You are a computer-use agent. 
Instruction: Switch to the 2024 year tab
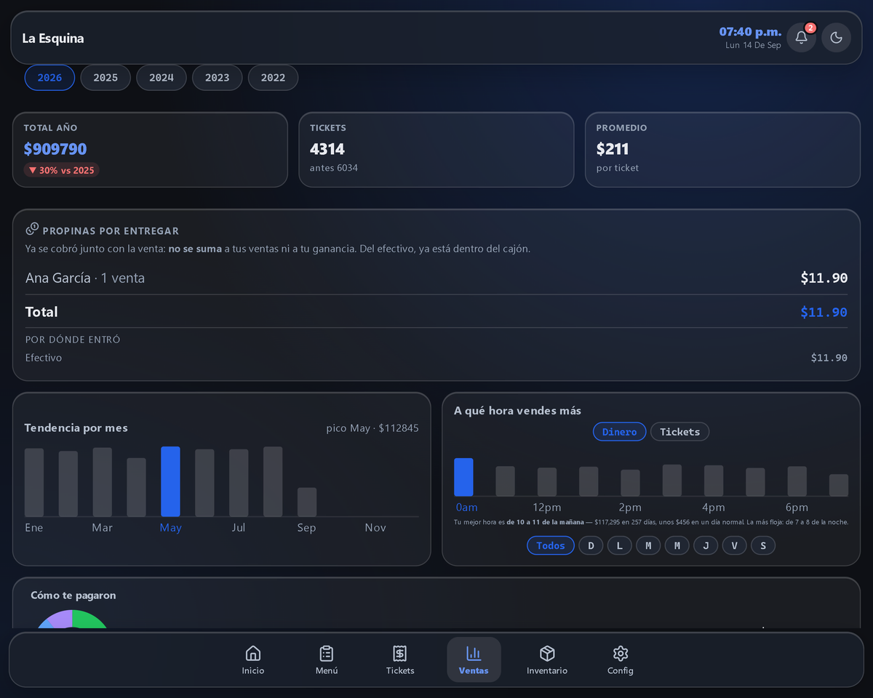162,78
